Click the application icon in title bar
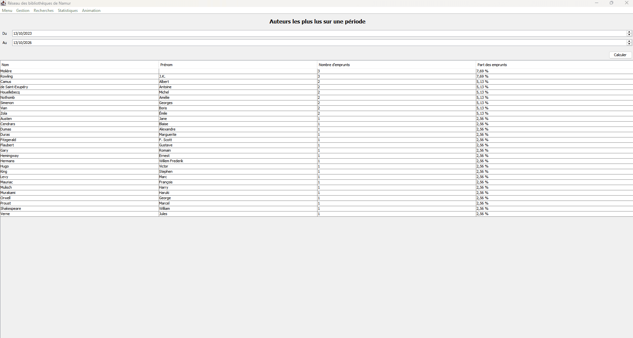This screenshot has width=633, height=338. (x=3, y=3)
